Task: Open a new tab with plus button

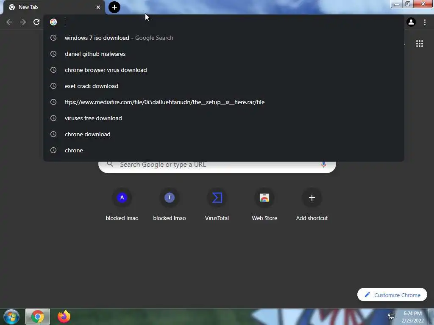Action: [114, 7]
